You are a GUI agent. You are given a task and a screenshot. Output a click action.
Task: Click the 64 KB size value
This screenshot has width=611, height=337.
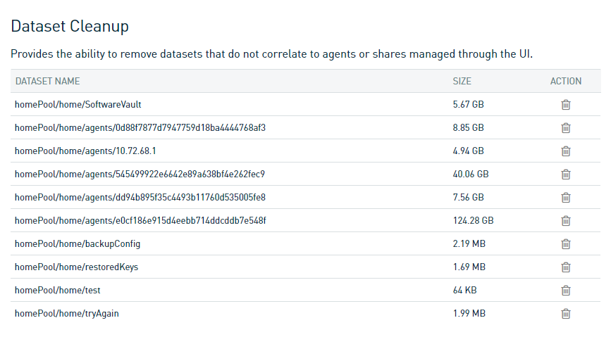point(464,291)
